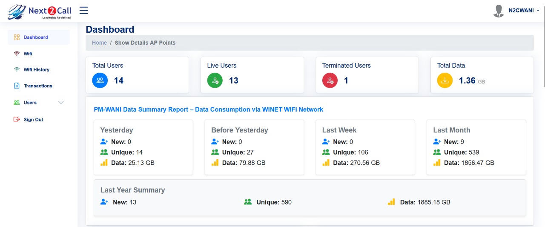Click the user avatar icon
The width and height of the screenshot is (545, 227).
(x=499, y=11)
